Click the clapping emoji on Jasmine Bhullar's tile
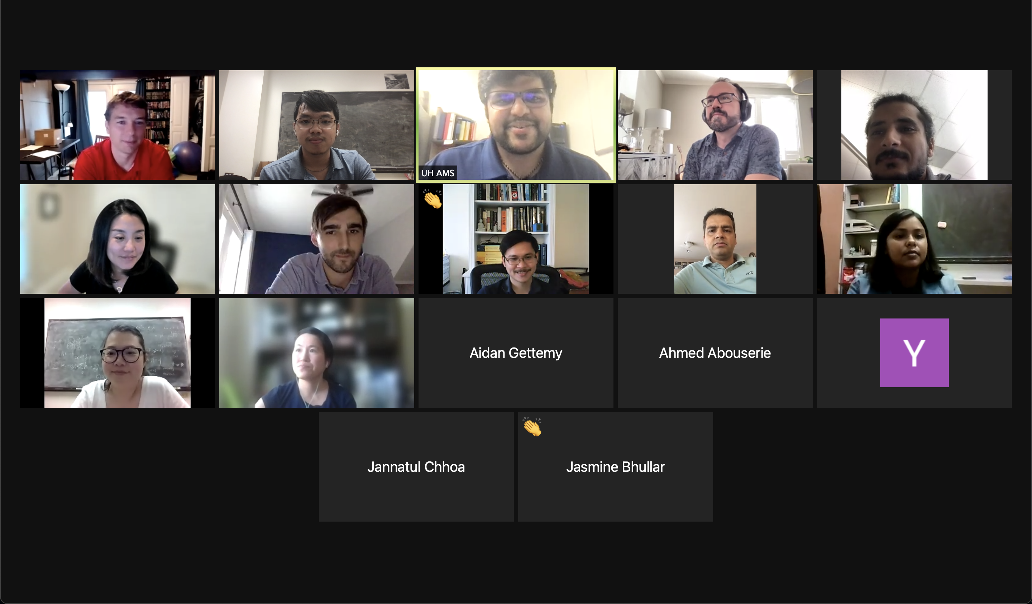 point(532,427)
